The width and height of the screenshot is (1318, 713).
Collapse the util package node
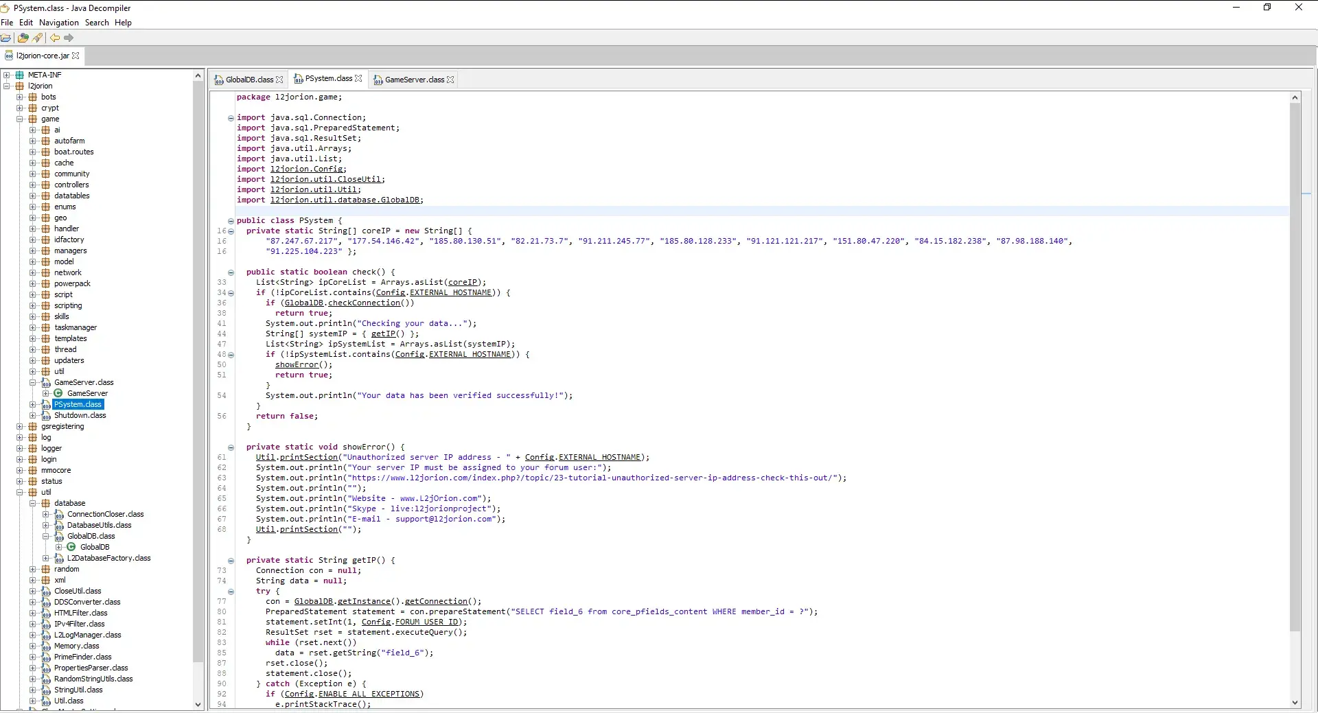[20, 492]
